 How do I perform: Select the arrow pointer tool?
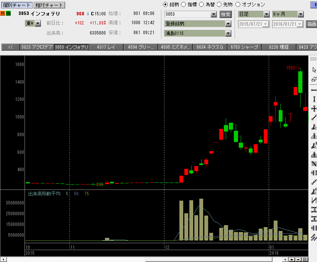point(314,70)
